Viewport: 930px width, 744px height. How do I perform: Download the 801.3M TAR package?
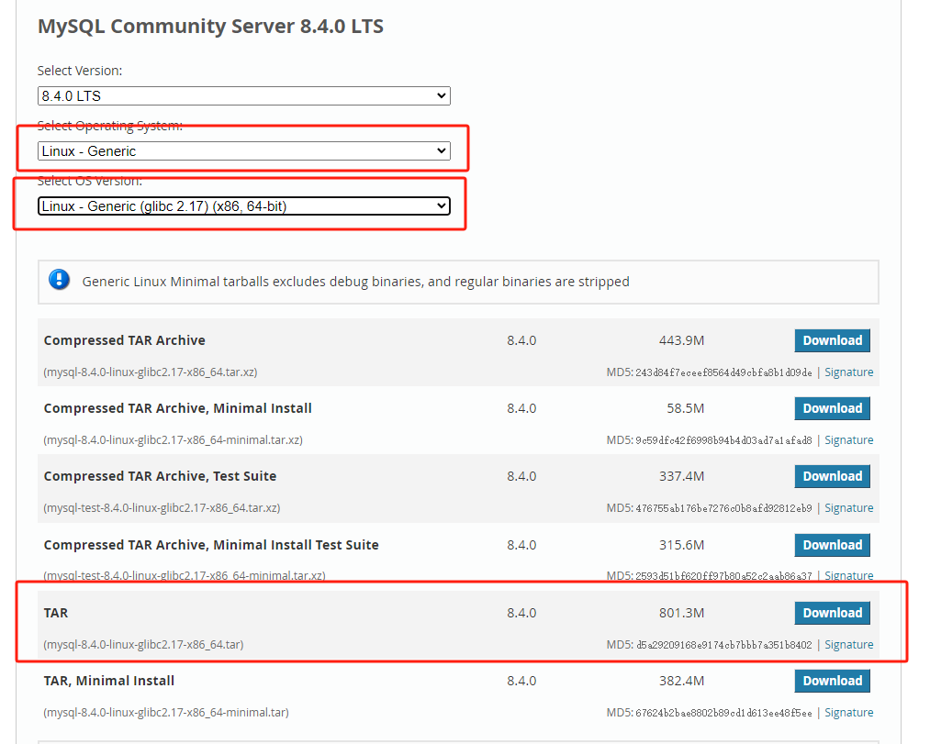(832, 613)
